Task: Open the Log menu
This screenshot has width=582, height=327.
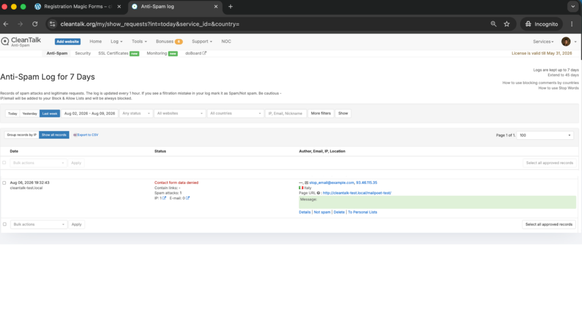Action: click(116, 41)
